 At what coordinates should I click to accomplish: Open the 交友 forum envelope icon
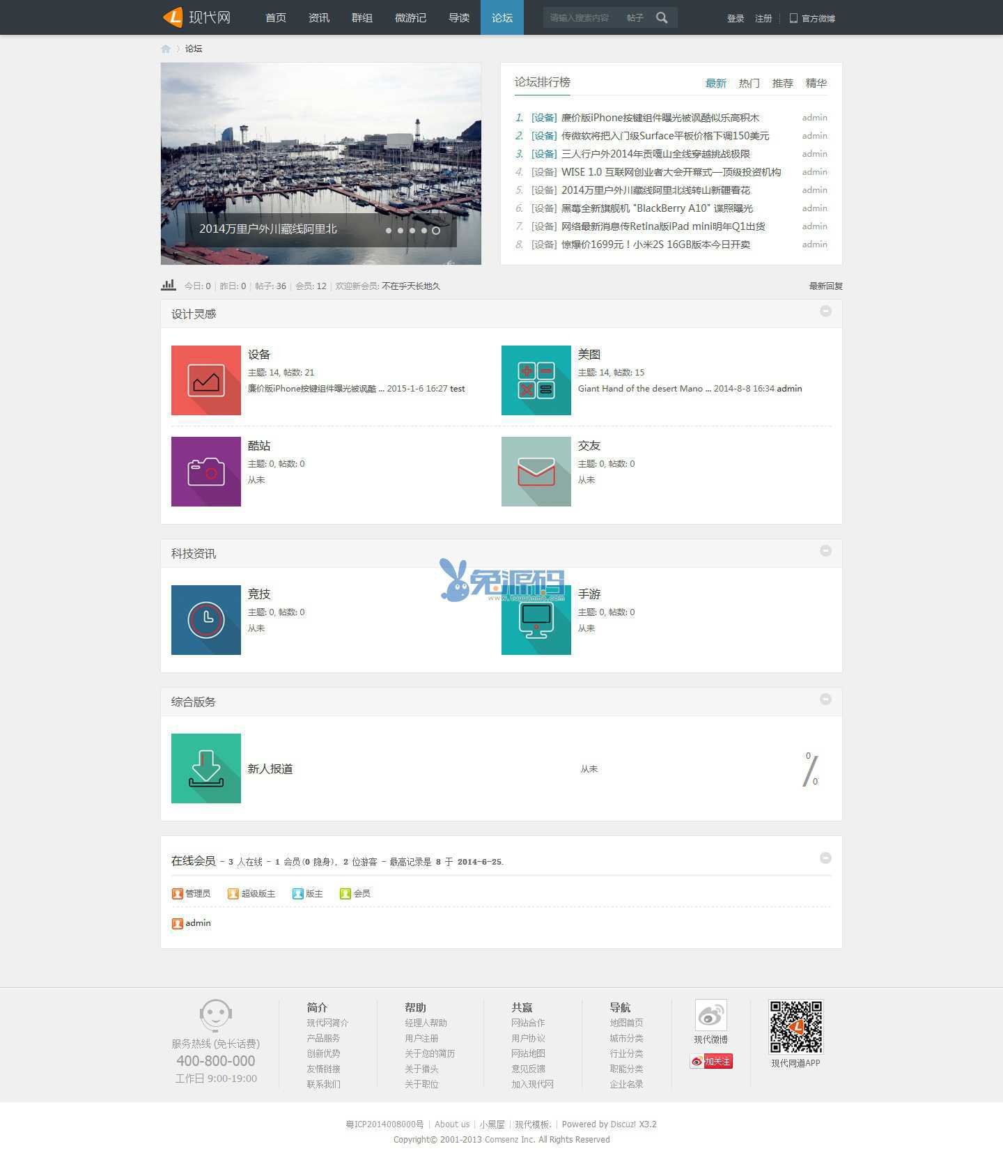pos(536,472)
